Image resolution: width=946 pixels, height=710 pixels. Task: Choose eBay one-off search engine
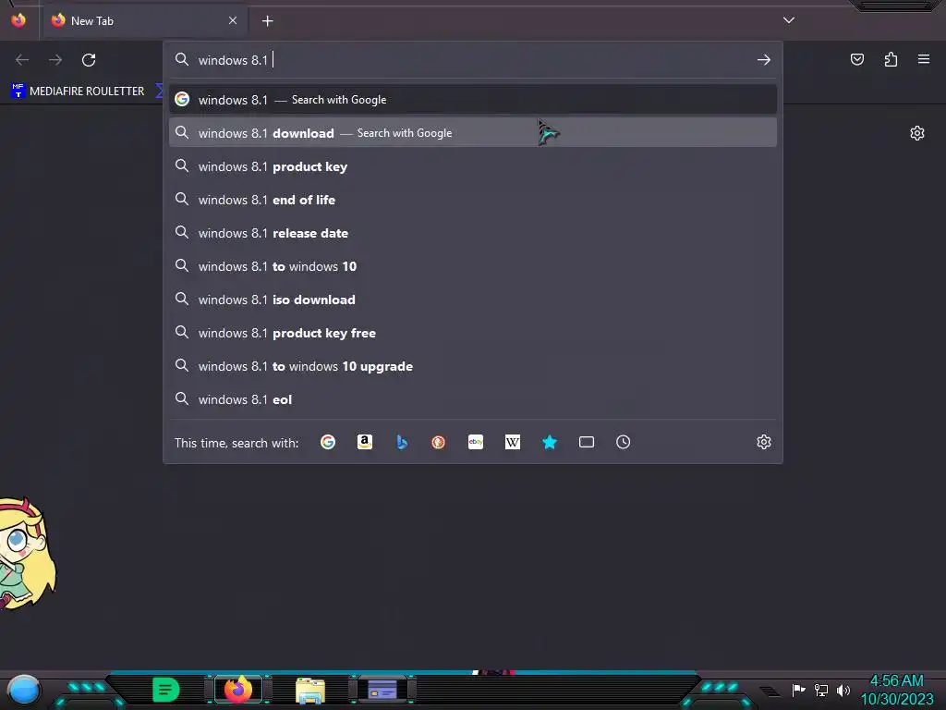pyautogui.click(x=476, y=442)
